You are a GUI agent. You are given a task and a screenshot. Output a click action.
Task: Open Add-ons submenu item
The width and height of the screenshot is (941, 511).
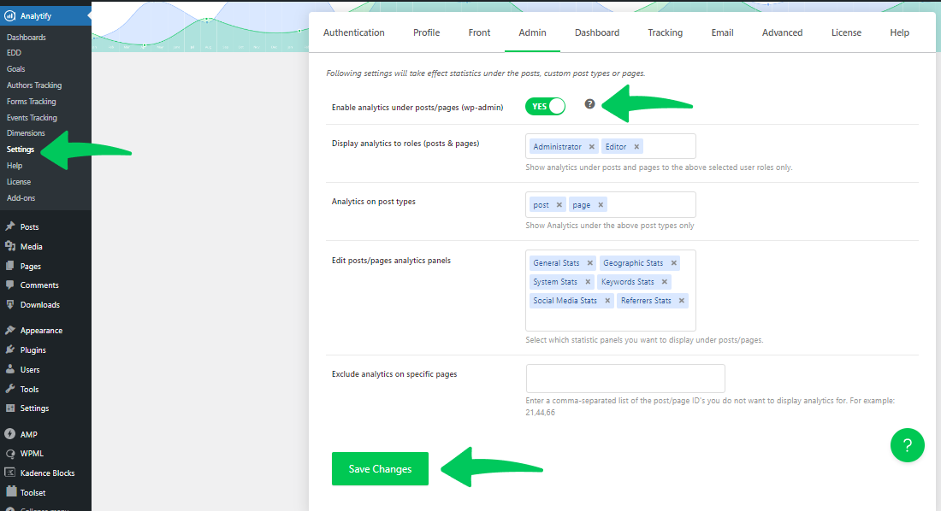click(21, 198)
